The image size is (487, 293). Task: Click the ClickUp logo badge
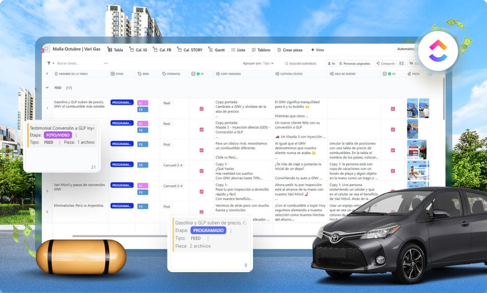[x=438, y=50]
